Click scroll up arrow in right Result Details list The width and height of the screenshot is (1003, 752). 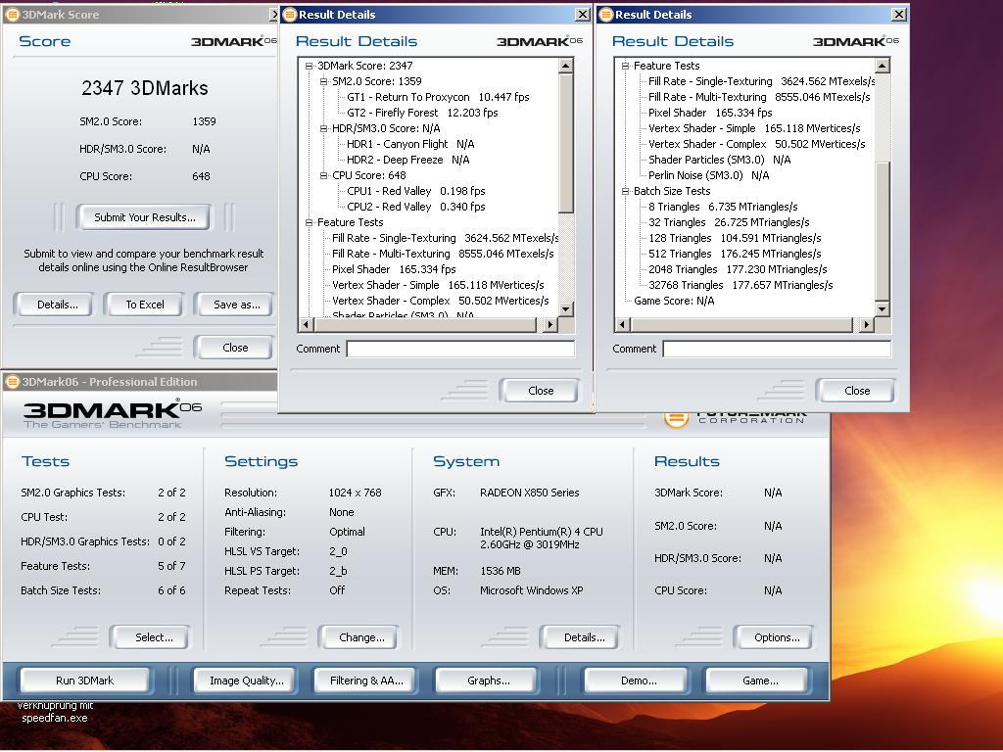(x=883, y=66)
